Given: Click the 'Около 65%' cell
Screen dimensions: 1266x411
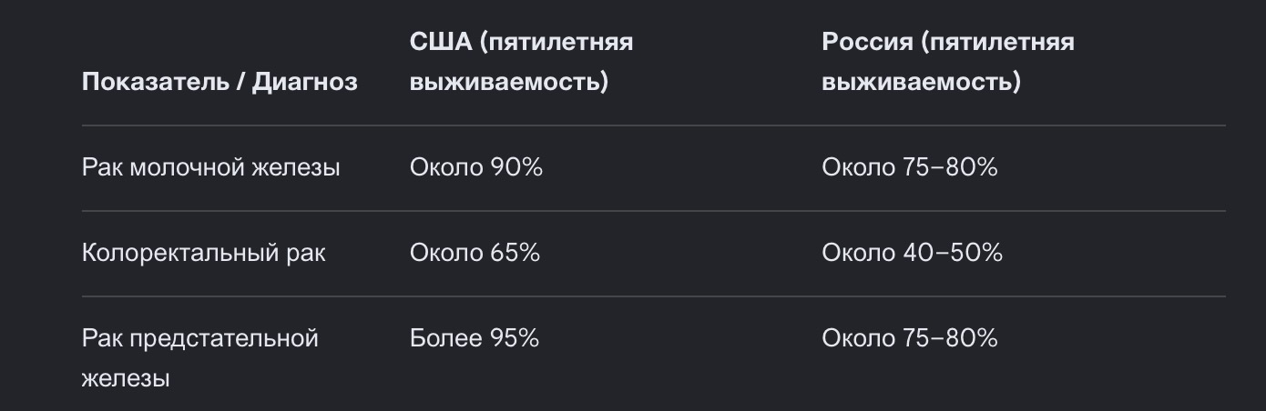Looking at the screenshot, I should point(475,253).
